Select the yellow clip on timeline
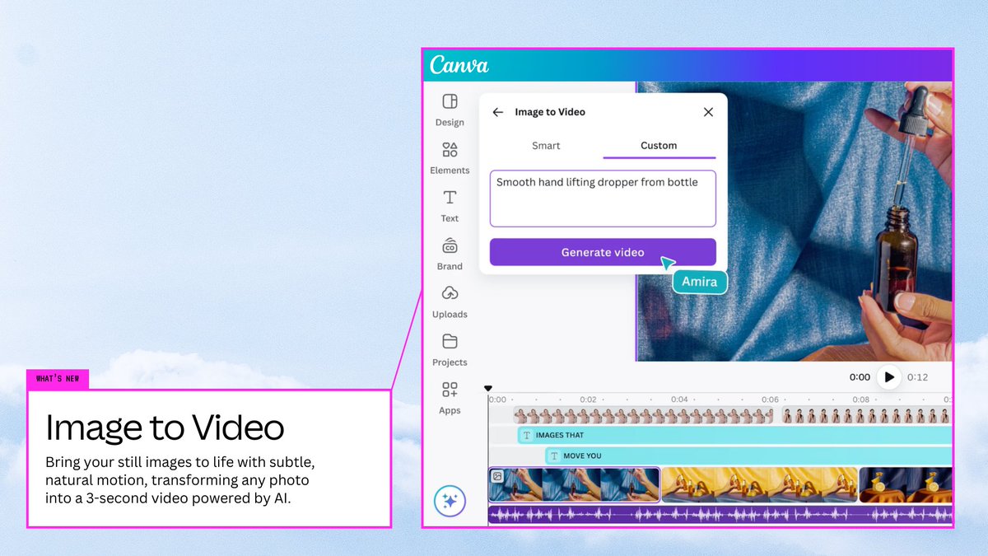988x556 pixels. [x=759, y=485]
